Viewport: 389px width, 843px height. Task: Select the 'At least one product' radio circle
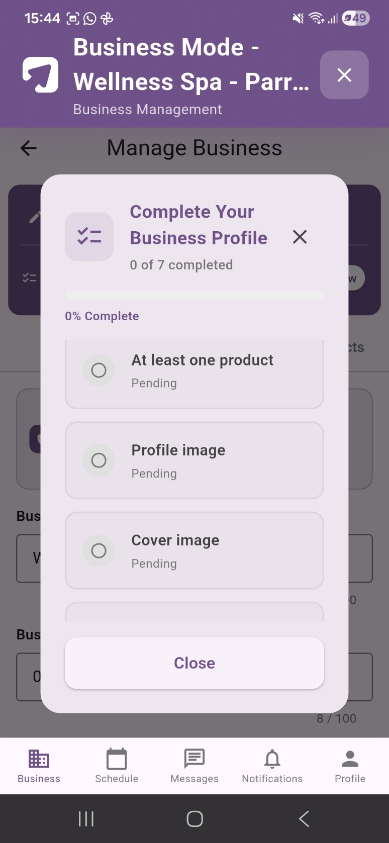coord(99,370)
